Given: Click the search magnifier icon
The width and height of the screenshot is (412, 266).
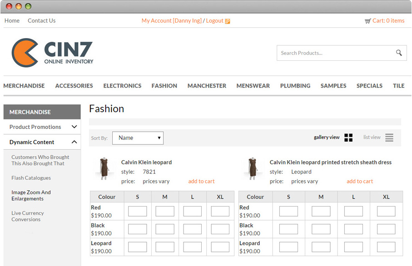Looking at the screenshot, I should point(399,53).
